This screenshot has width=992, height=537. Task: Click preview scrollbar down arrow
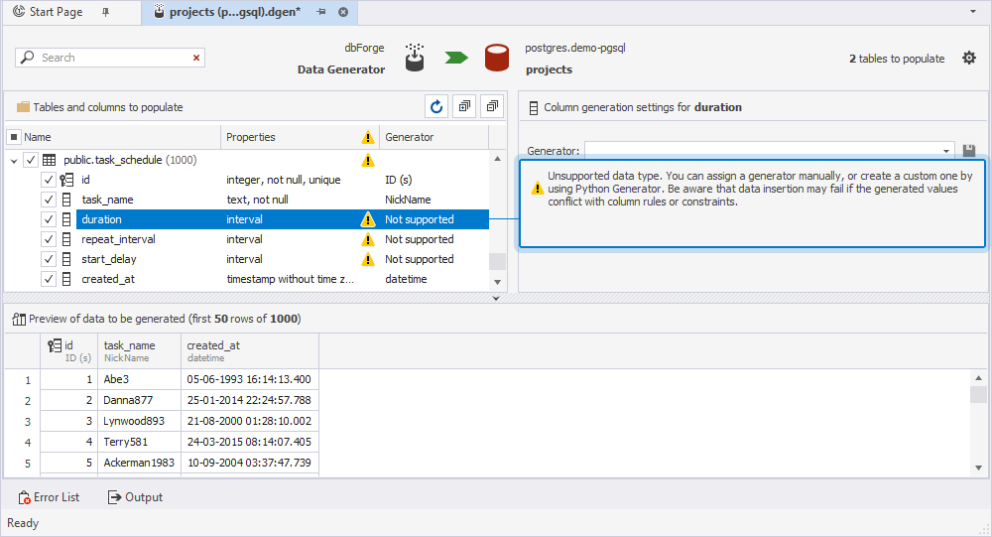pyautogui.click(x=978, y=468)
